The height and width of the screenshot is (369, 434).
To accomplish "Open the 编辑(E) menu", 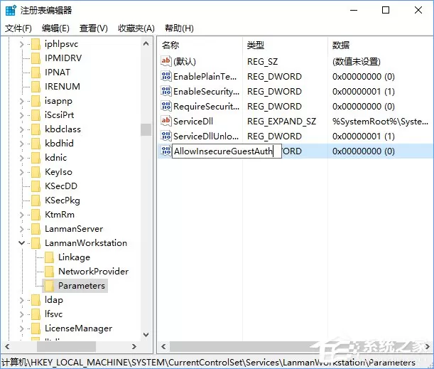I will (x=55, y=28).
